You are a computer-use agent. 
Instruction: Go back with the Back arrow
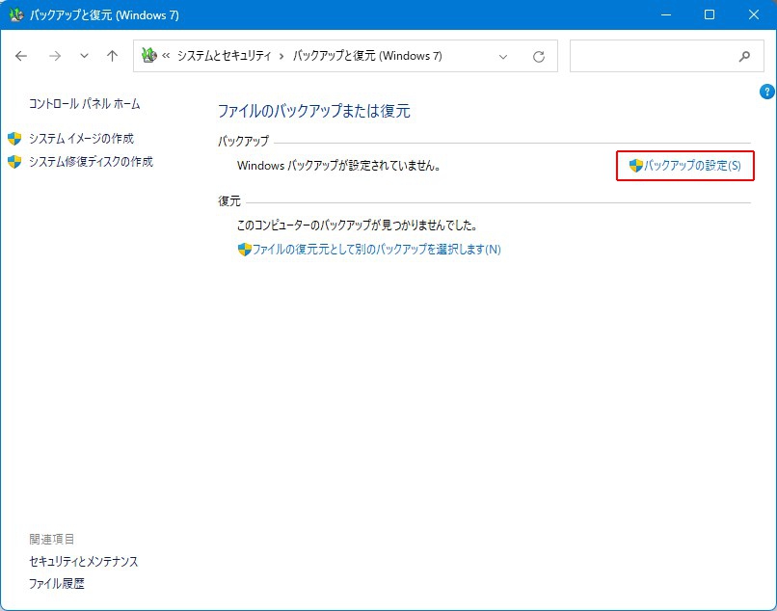tap(21, 56)
